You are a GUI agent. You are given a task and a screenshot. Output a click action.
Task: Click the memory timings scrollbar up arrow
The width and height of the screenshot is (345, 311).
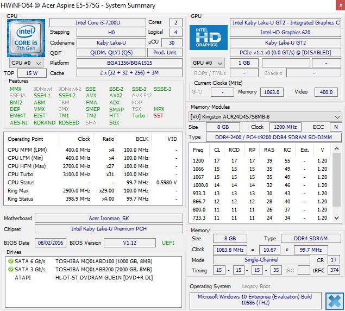click(x=336, y=148)
